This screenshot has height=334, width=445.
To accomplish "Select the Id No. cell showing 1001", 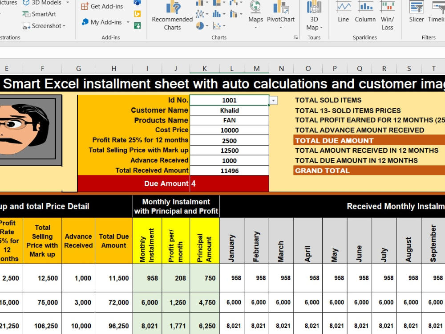I will (229, 100).
